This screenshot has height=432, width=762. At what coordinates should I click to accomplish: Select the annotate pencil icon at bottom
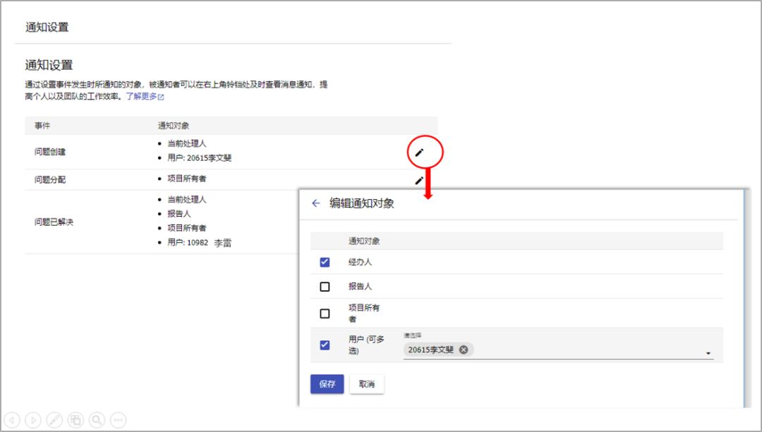[x=54, y=419]
